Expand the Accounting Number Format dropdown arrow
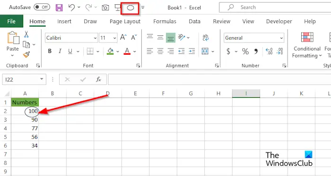This screenshot has width=331, height=176. point(236,51)
